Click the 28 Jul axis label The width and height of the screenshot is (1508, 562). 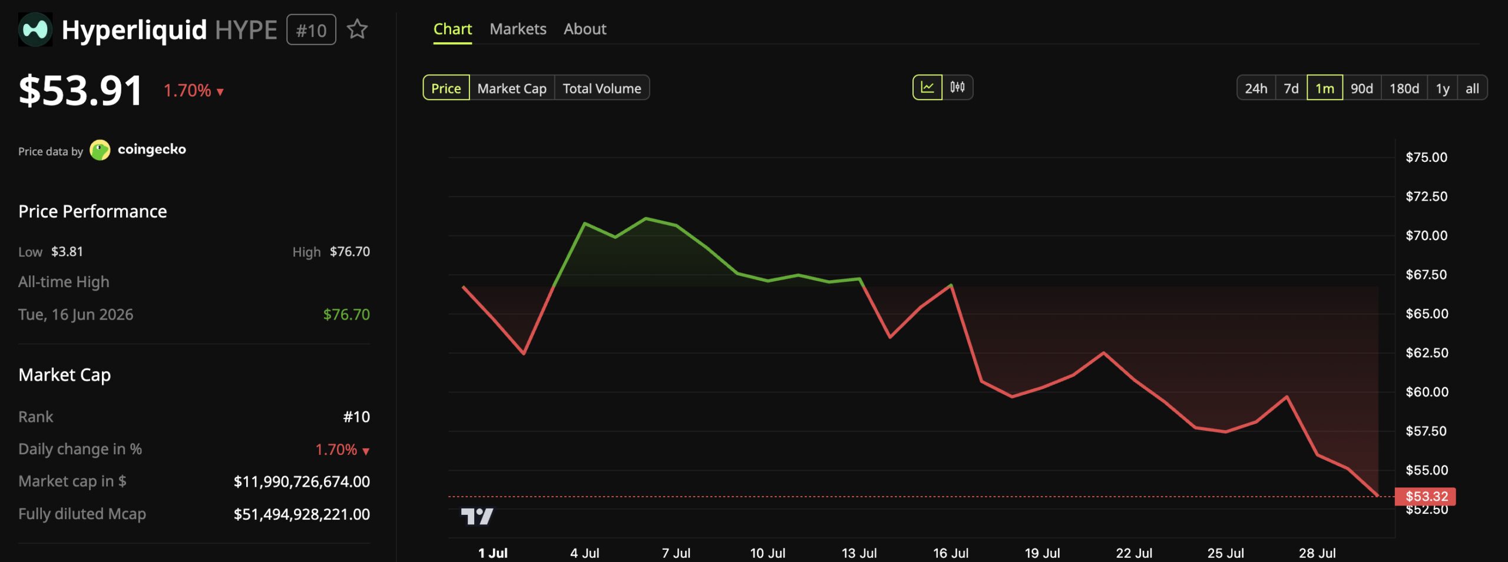(x=1317, y=553)
